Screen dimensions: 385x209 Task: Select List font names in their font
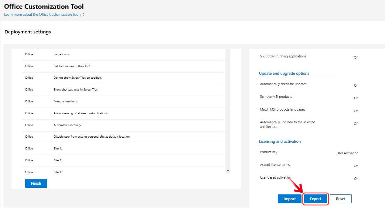[x=124, y=66]
